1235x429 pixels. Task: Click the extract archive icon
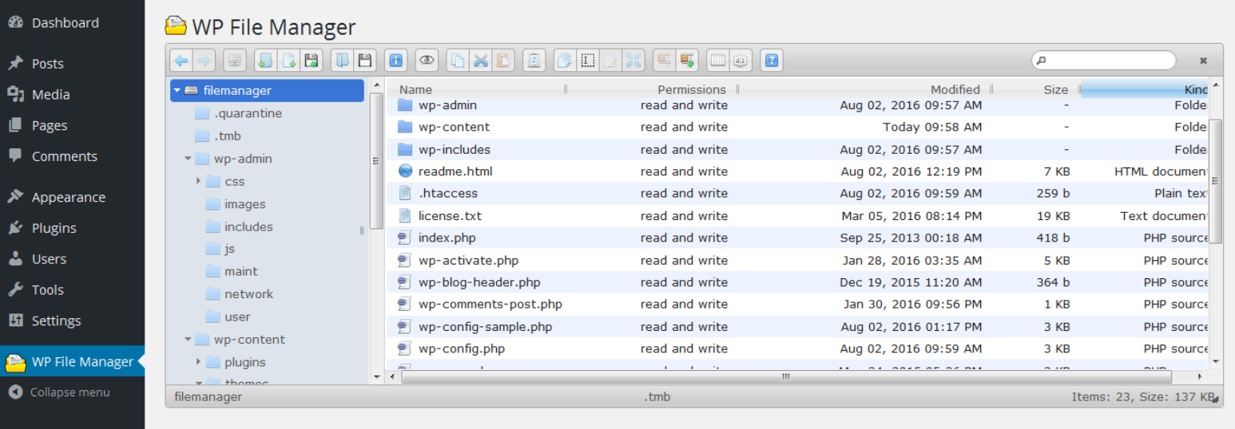click(664, 60)
